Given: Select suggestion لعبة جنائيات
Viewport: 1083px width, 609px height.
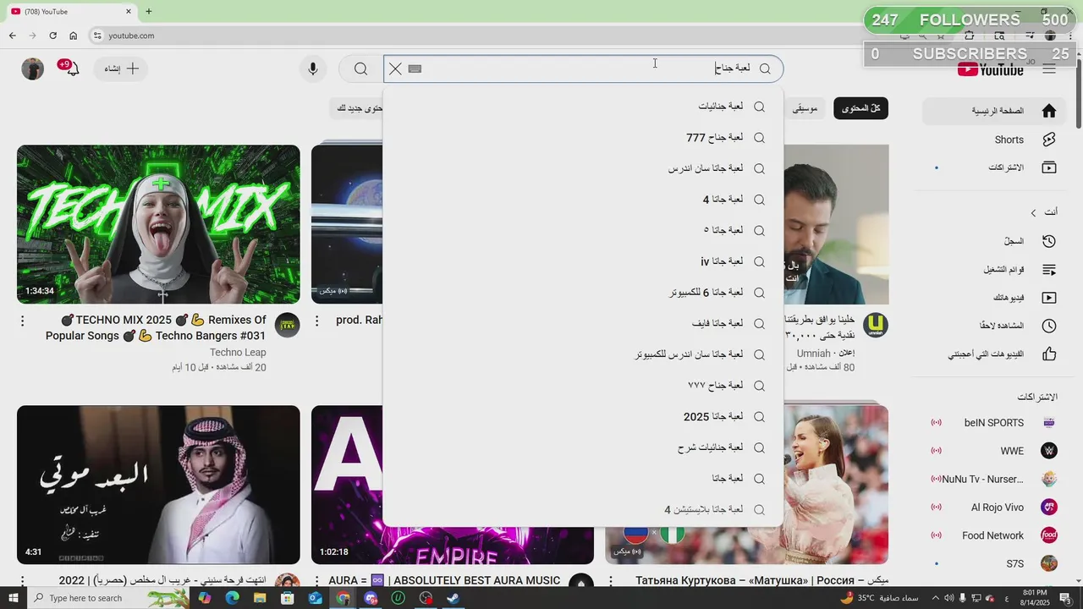Looking at the screenshot, I should [583, 107].
